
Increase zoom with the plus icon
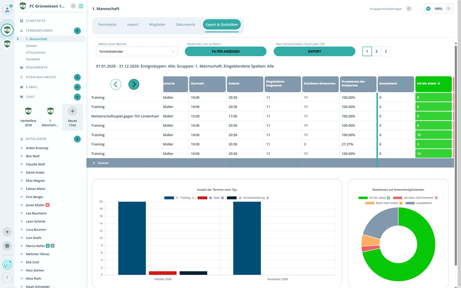[x=448, y=9]
